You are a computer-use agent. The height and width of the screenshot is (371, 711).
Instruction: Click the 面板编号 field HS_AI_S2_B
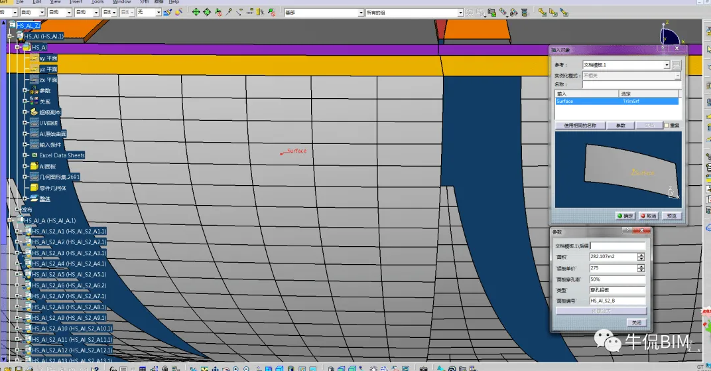click(x=617, y=301)
